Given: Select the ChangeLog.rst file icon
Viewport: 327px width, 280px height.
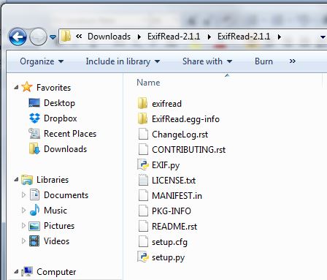Looking at the screenshot, I should tap(143, 134).
